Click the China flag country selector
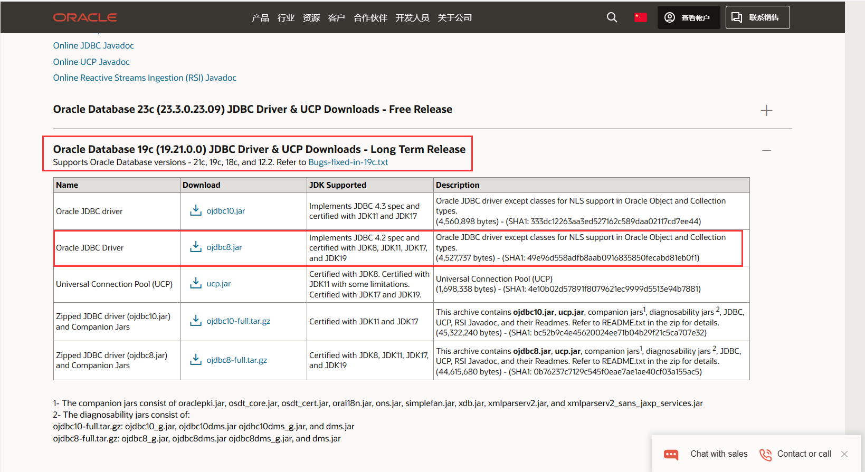Screen dimensions: 865x472 [x=640, y=17]
